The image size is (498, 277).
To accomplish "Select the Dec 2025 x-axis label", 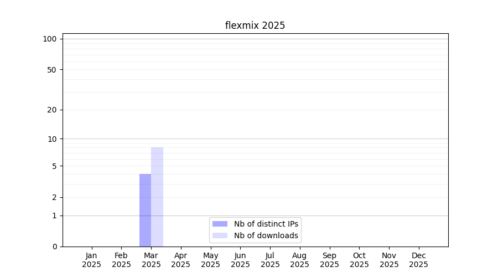I will (419, 260).
